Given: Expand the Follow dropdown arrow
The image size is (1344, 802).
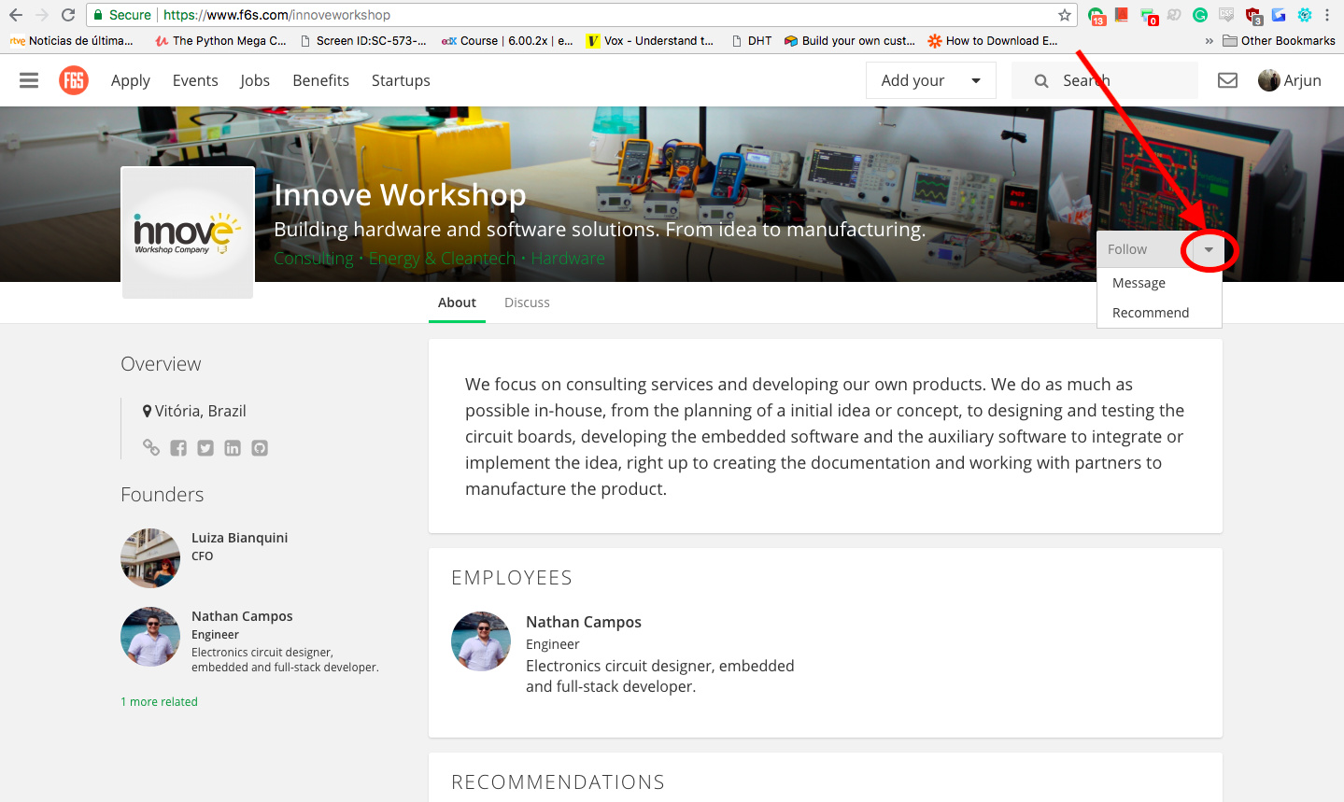Looking at the screenshot, I should coord(1209,249).
